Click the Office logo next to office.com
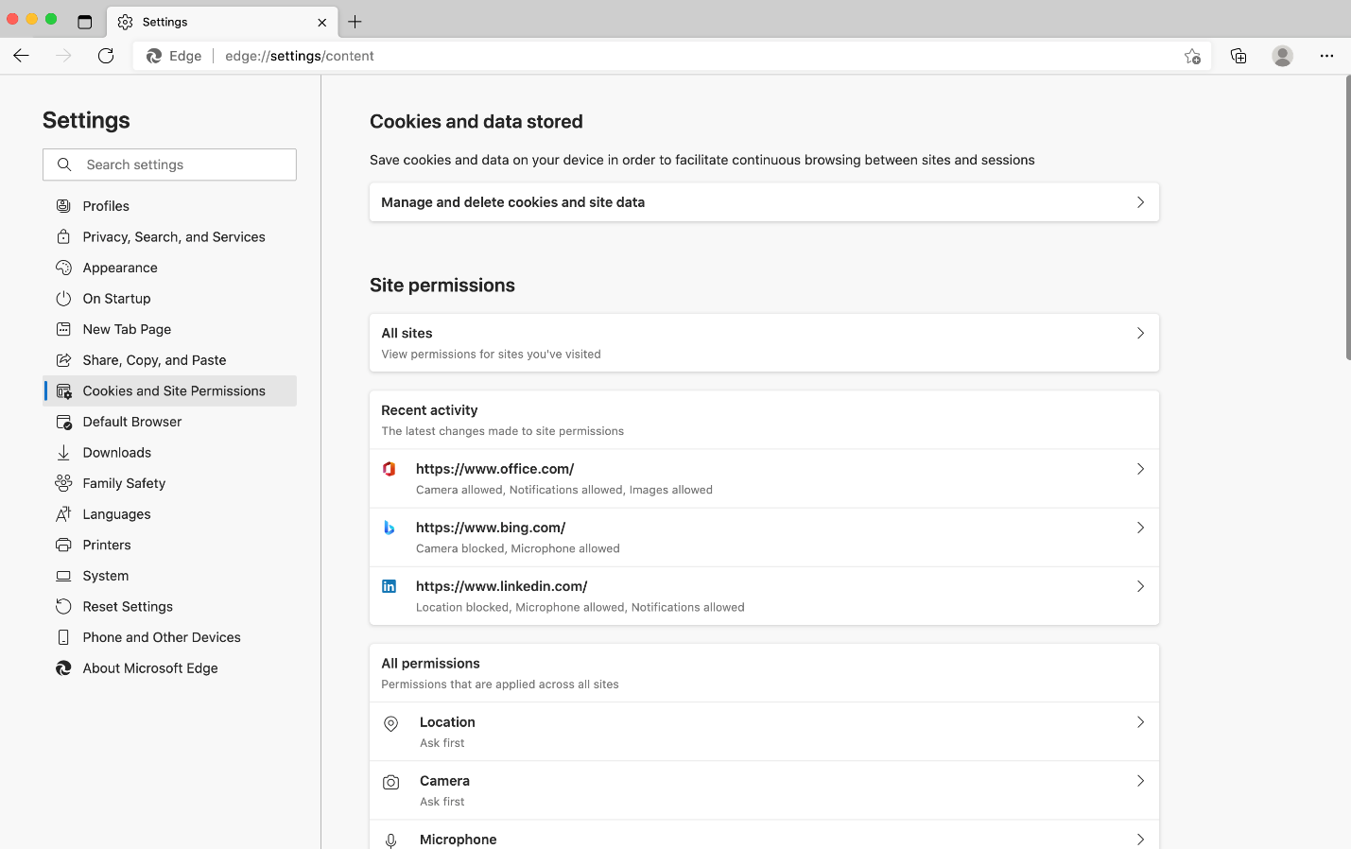The image size is (1351, 849). pyautogui.click(x=390, y=468)
